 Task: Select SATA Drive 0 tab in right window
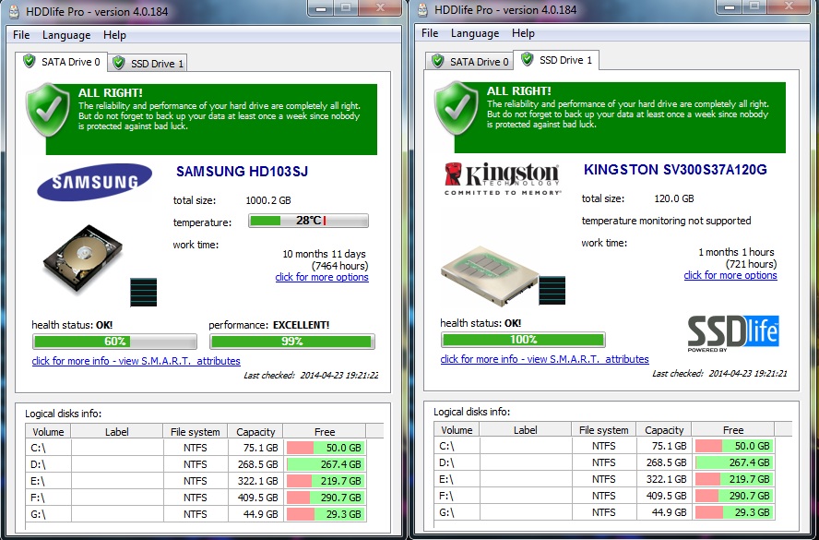(469, 62)
